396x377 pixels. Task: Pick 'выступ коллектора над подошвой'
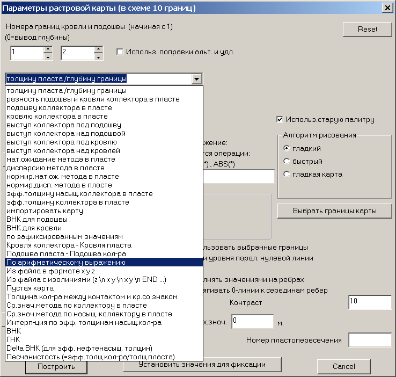click(x=104, y=133)
